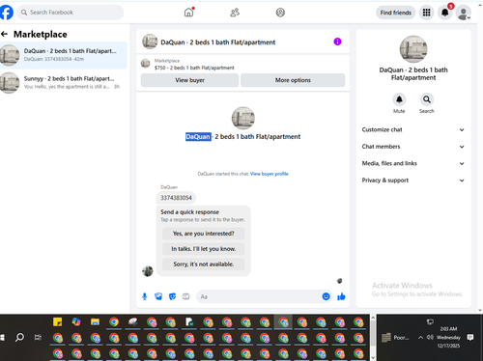This screenshot has width=483, height=361.
Task: Open the taskbar volume icon
Action: 430,337
